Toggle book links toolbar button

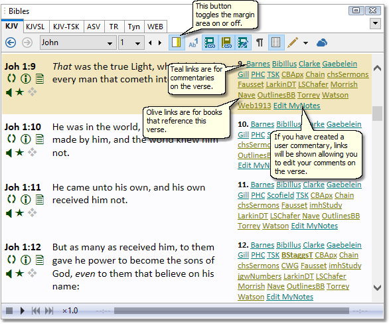[x=226, y=42]
